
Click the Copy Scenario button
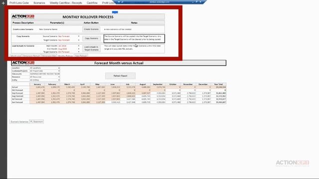click(x=91, y=38)
